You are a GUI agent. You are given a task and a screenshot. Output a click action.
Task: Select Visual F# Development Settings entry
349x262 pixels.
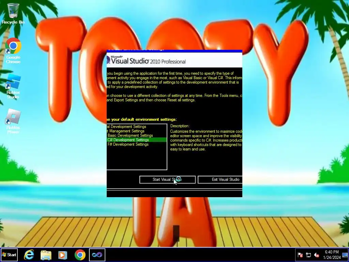tap(136, 144)
